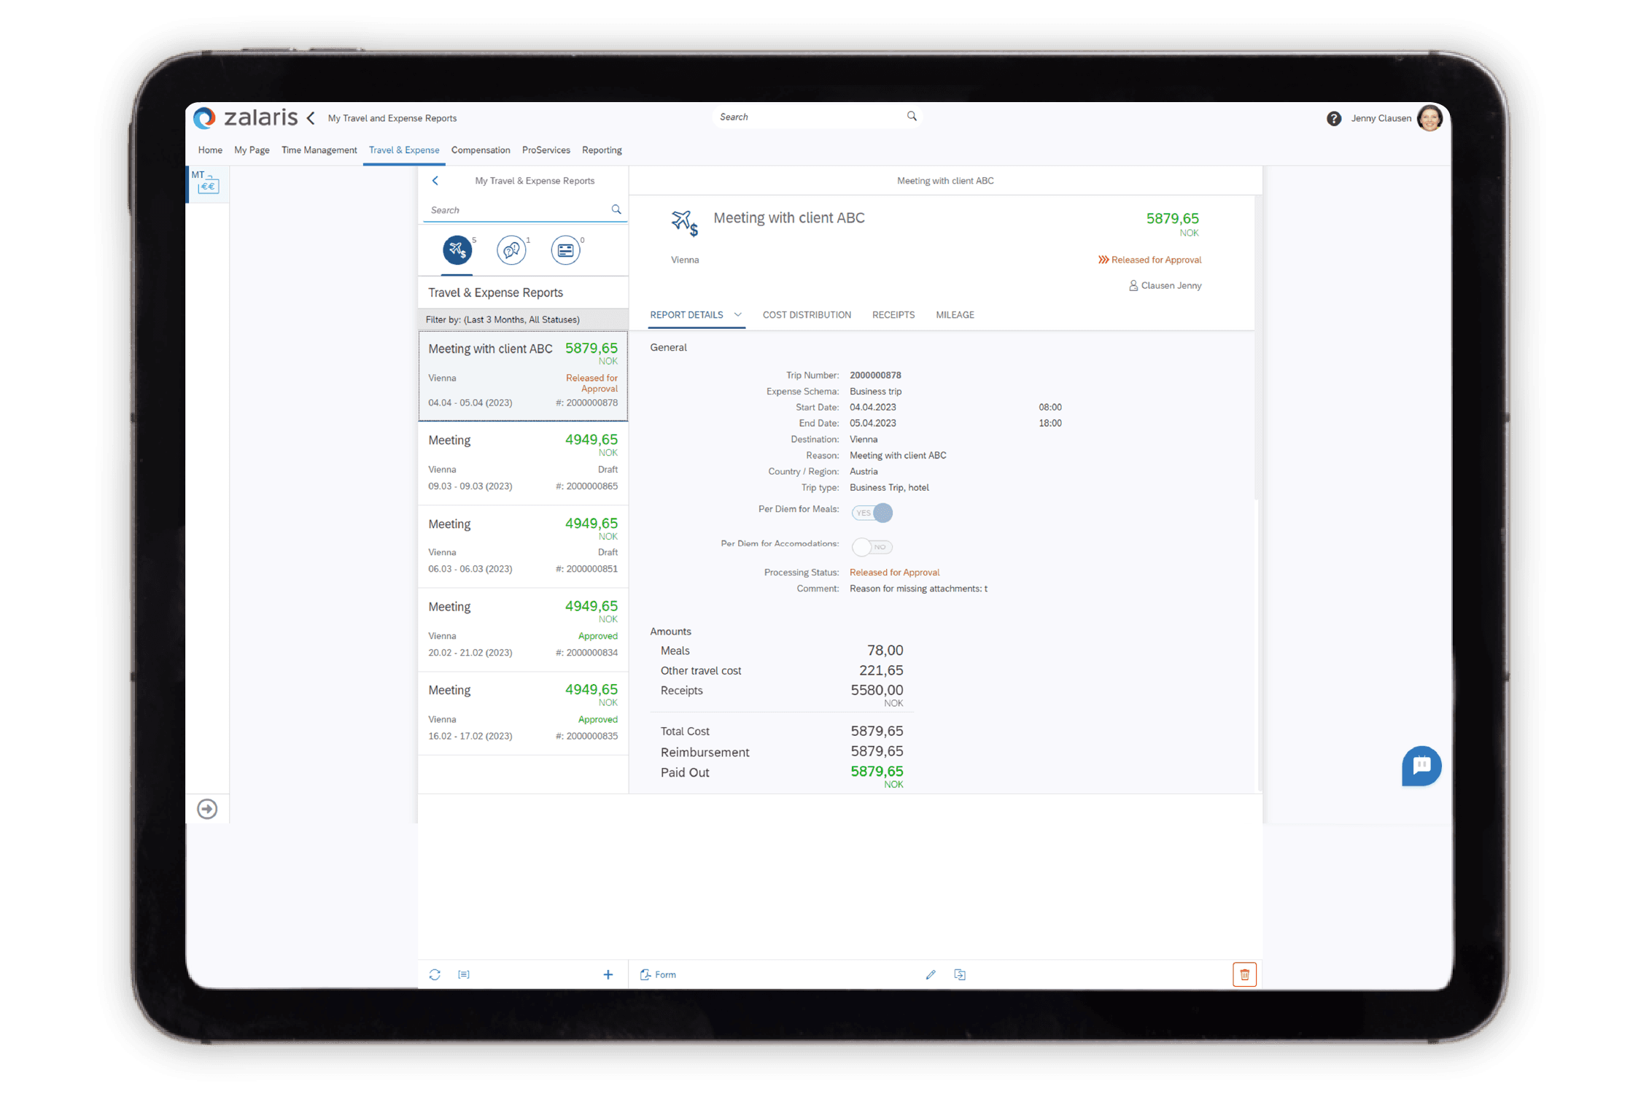The width and height of the screenshot is (1641, 1094).
Task: Switch to the Cost Distribution tab
Action: 807,314
